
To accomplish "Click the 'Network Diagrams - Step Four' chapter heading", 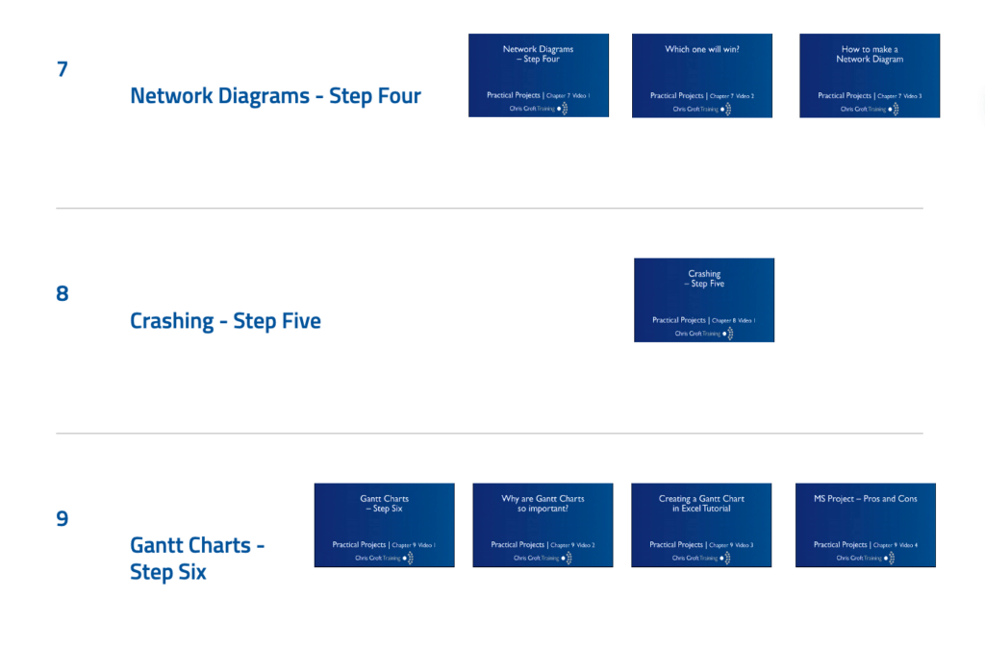I will [x=275, y=96].
